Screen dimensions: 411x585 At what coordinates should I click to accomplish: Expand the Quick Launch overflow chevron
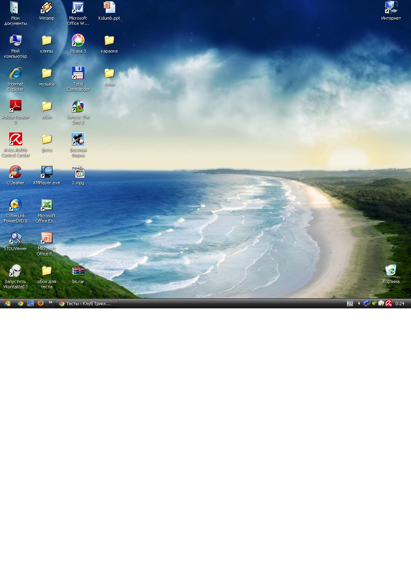51,302
